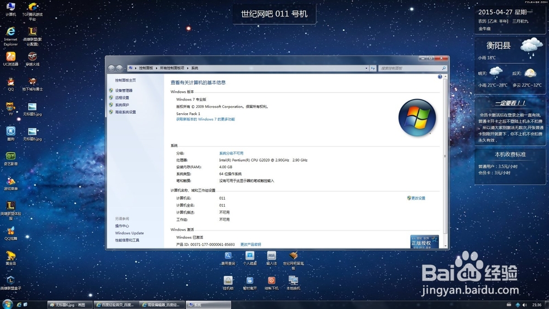This screenshot has height=309, width=549.
Task: Open the 个人磁盘 shortcut icon
Action: coord(250,258)
